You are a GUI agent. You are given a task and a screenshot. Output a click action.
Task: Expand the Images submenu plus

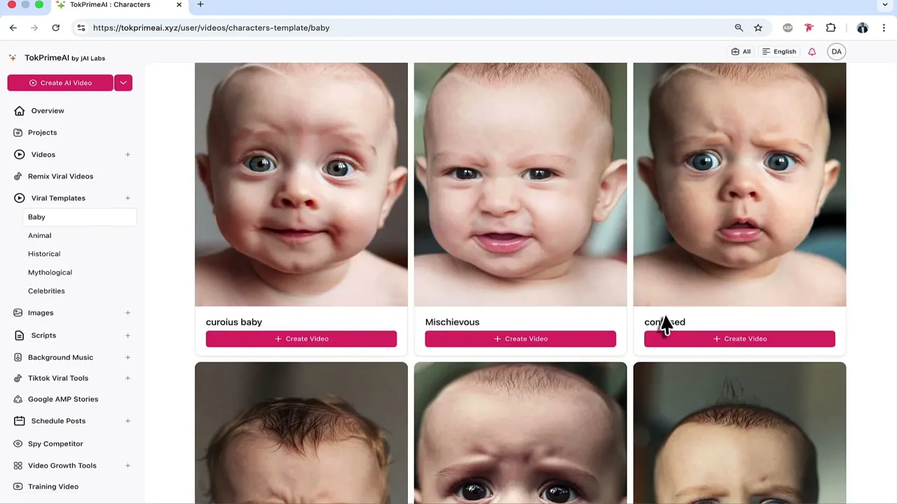coord(128,313)
